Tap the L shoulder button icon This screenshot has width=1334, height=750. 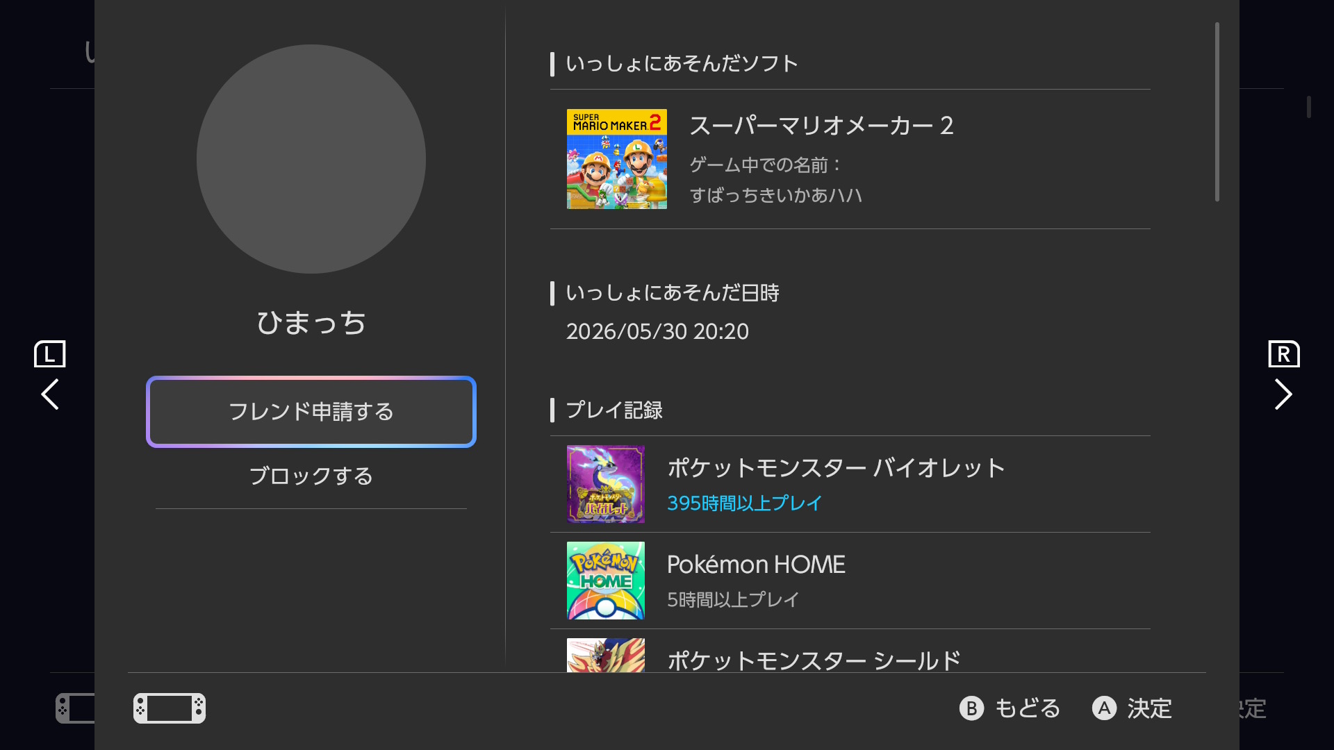[x=50, y=354]
